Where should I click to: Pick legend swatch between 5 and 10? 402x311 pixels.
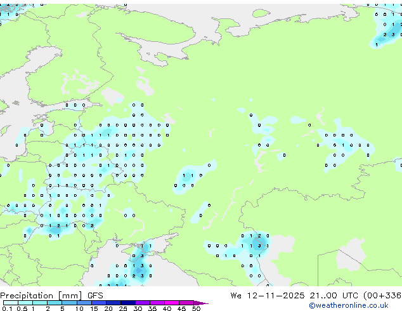70,303
